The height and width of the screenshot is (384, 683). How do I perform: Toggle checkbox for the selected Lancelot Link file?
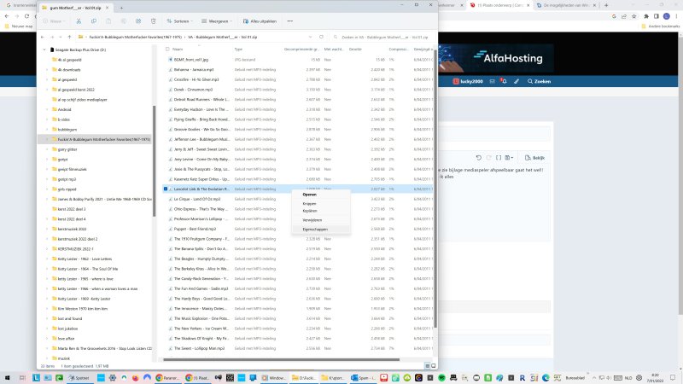coord(165,189)
